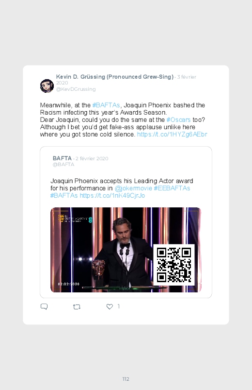Open the @KevDGrussing handle
The width and height of the screenshot is (252, 390).
[76, 89]
